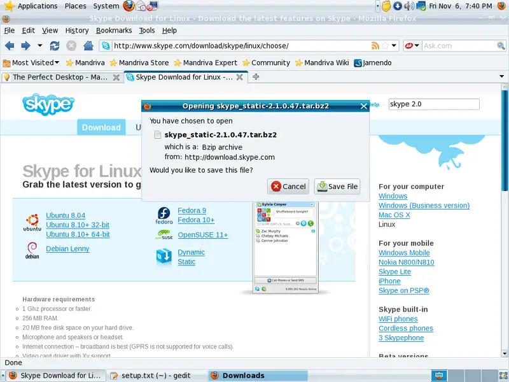The image size is (509, 382).
Task: Open the Applications menu
Action: 38,6
